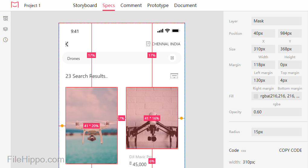Click the wifi status icon
This screenshot has width=308, height=168.
(x=167, y=31)
